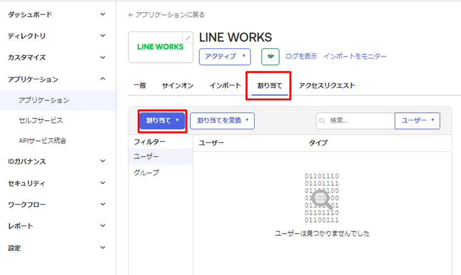Open the 割り当てを変換 dropdown

(x=222, y=121)
